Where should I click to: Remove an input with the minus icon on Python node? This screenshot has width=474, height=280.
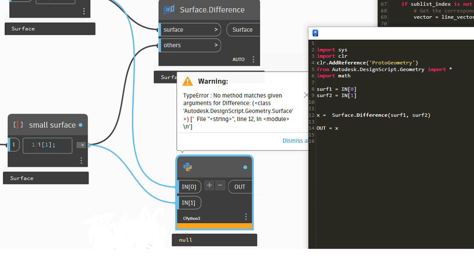point(220,186)
